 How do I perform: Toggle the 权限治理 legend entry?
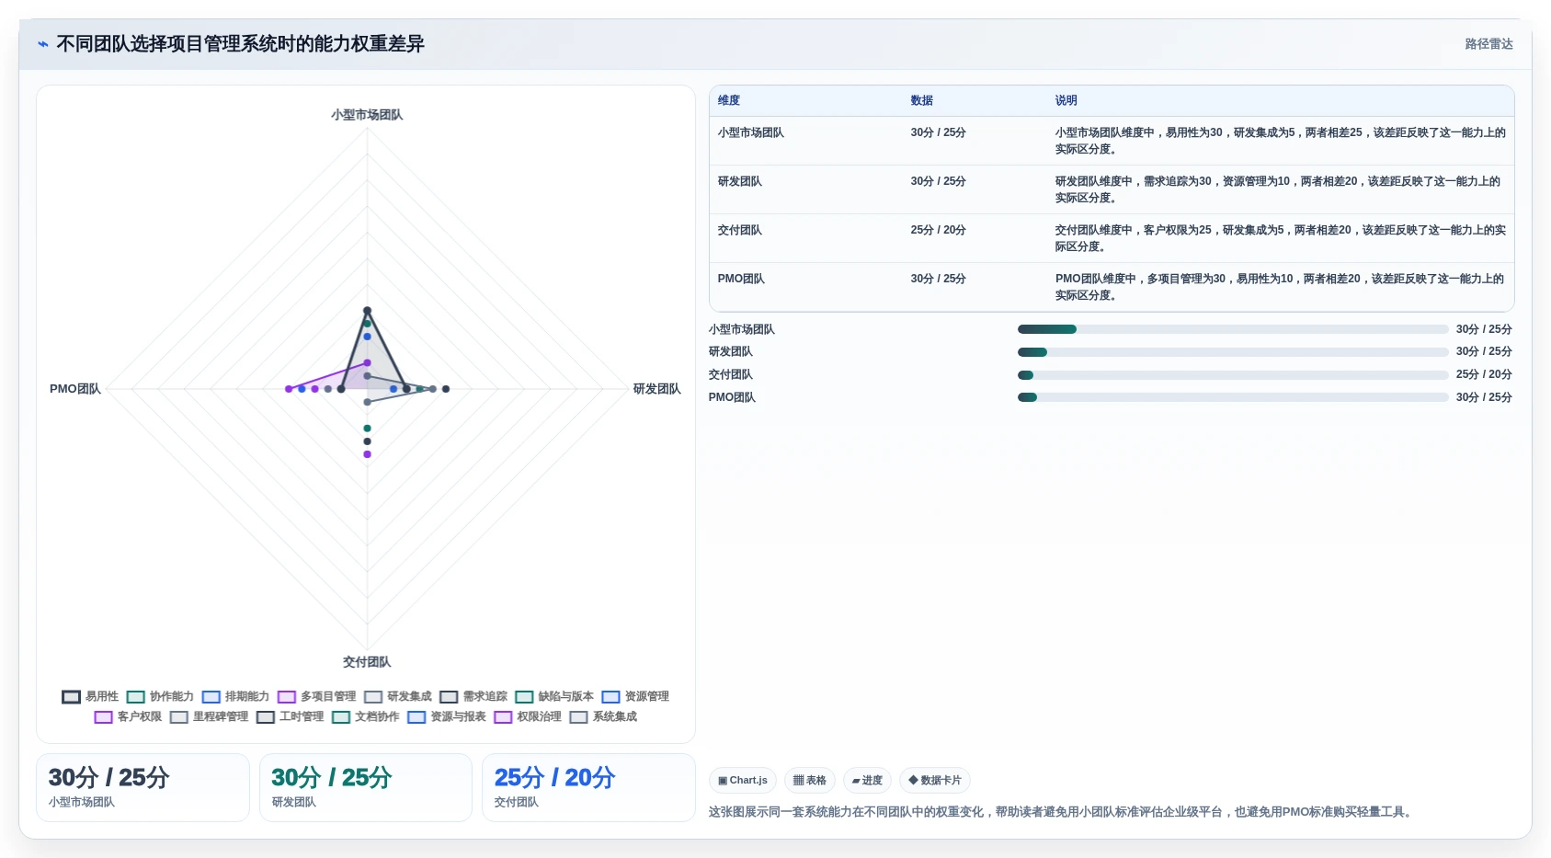click(x=527, y=716)
